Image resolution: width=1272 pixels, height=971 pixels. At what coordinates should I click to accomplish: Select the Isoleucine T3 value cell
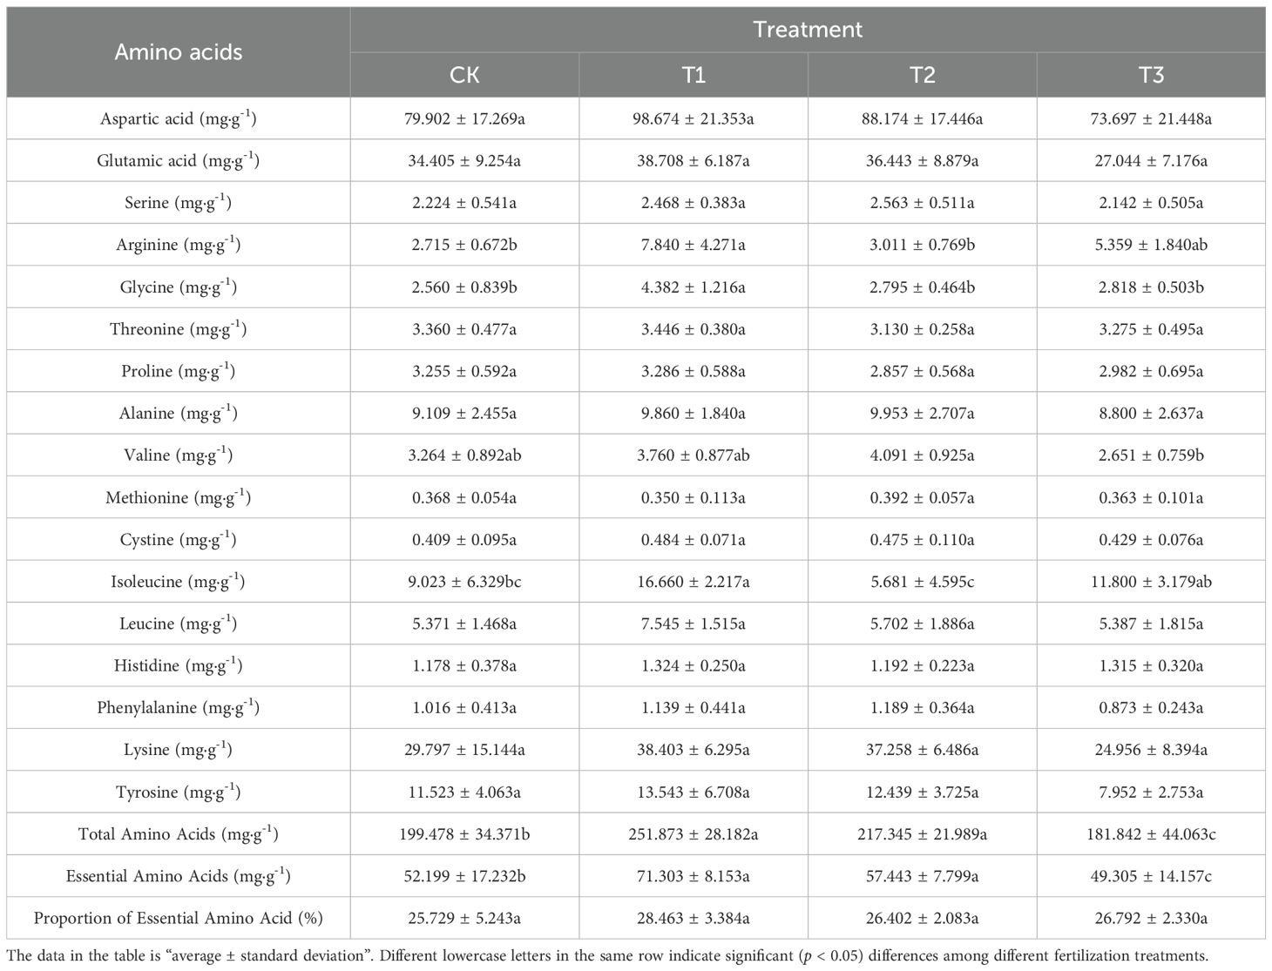pos(1152,581)
